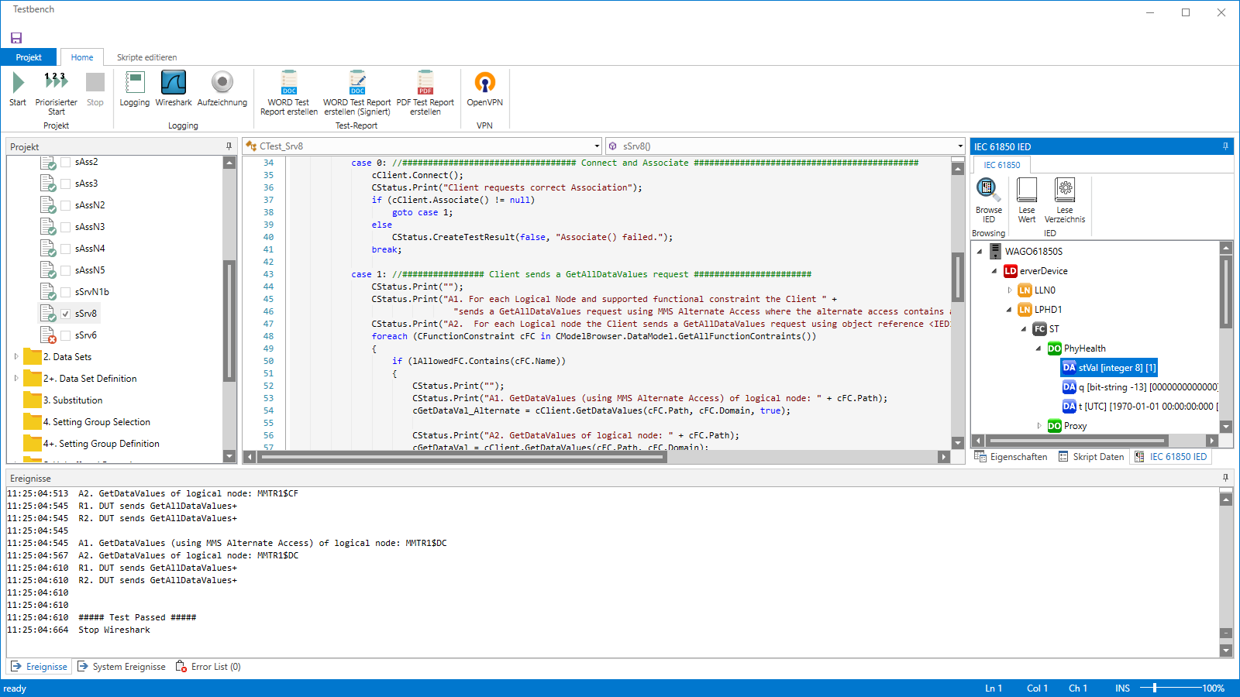Expand 2+. Data Set Definition folder

coord(16,379)
